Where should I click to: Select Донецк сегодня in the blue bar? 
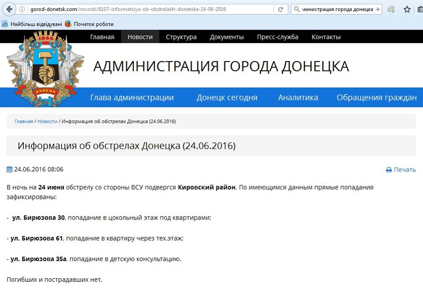(x=227, y=98)
